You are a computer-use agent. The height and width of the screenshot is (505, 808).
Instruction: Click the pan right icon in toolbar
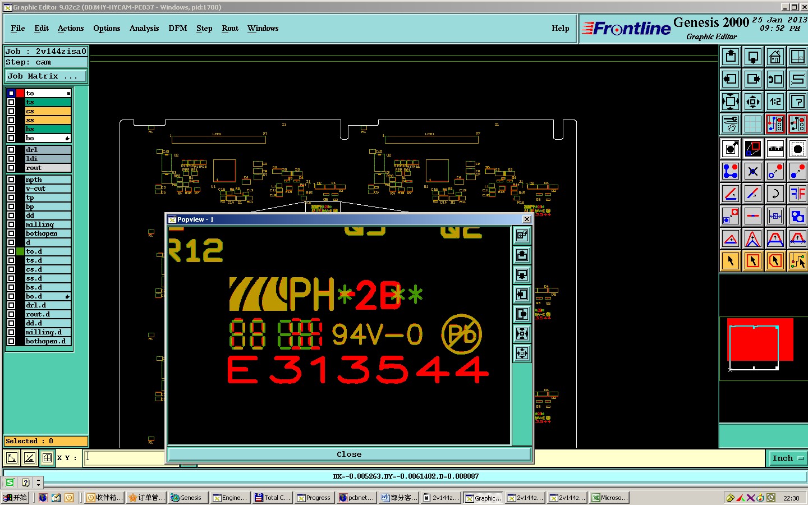tap(753, 79)
